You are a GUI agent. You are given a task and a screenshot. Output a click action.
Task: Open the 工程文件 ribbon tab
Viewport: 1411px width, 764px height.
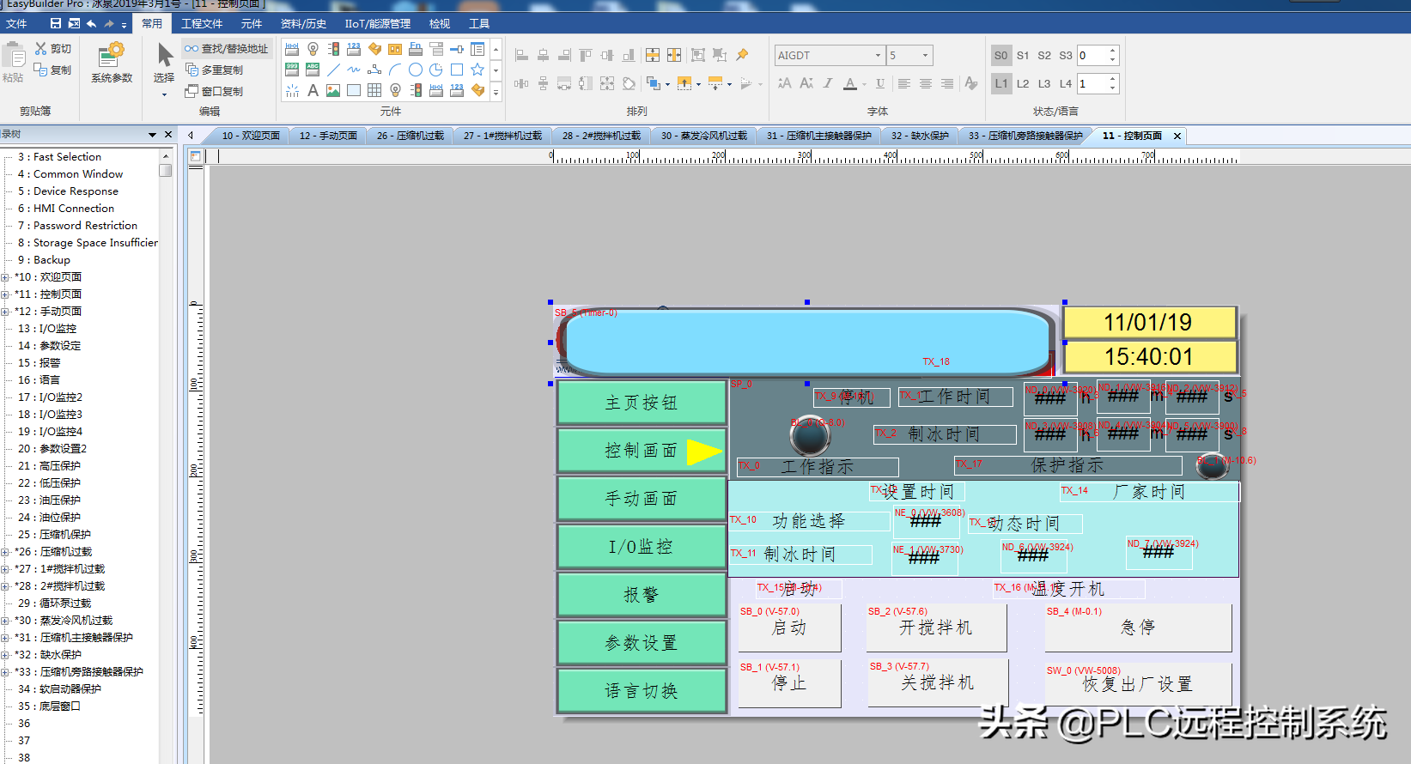(x=202, y=24)
